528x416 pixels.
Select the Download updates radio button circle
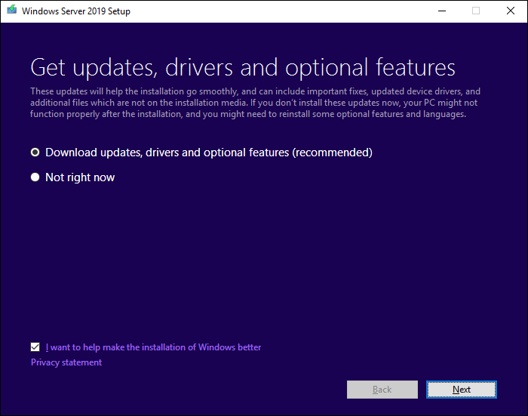35,153
